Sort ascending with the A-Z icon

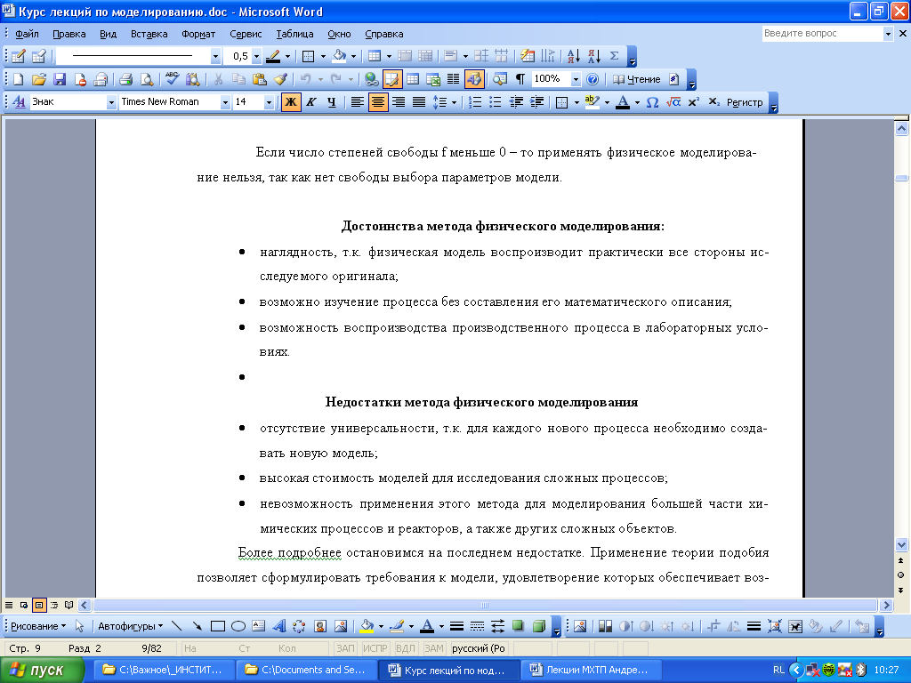[574, 56]
